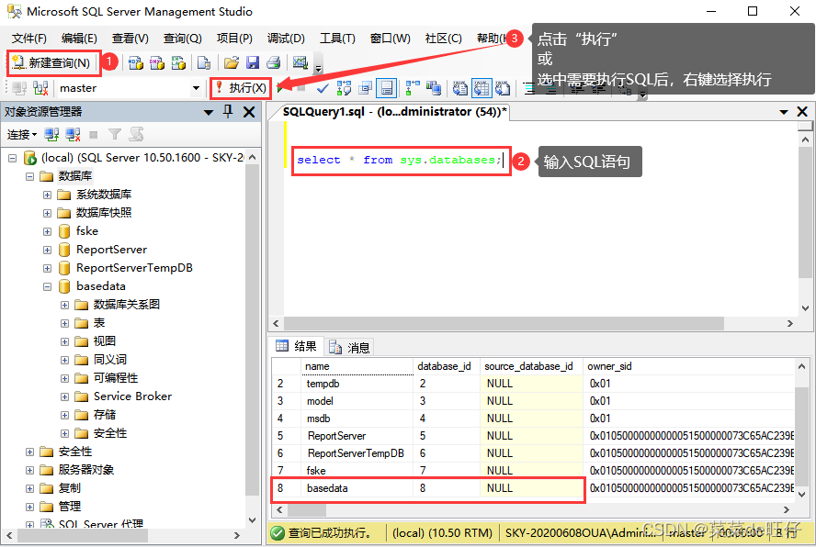Open the Object Explorer window position dropdown arrow
Screen dimensions: 816x547
tap(209, 112)
